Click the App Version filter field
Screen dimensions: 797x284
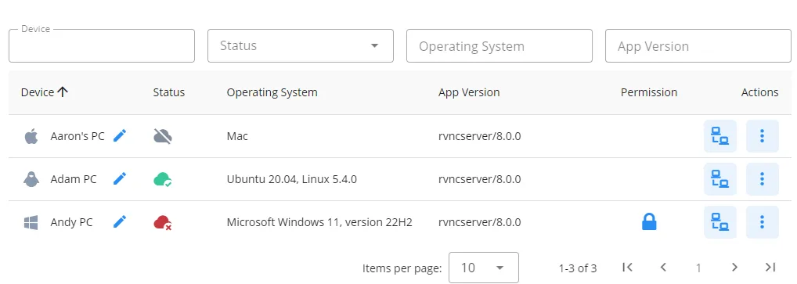pyautogui.click(x=698, y=45)
